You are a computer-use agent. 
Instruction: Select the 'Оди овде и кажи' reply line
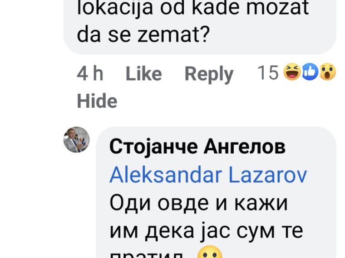[x=198, y=204]
